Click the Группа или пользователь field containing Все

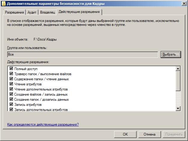point(83,55)
